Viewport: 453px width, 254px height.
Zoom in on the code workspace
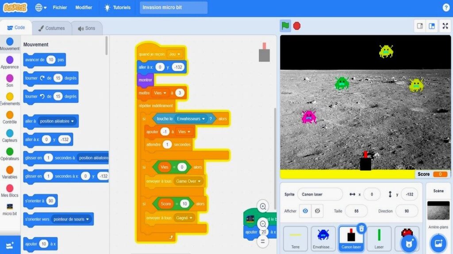pos(263,205)
